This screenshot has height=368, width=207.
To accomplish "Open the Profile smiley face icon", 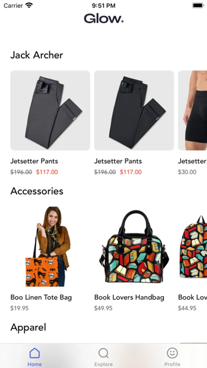I will (172, 353).
